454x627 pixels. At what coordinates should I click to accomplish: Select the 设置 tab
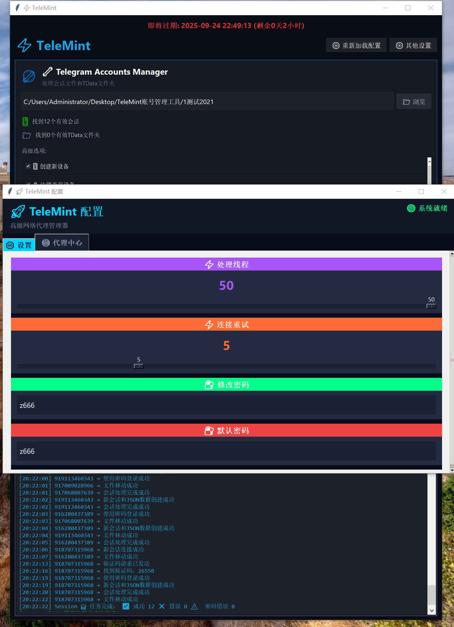(19, 245)
